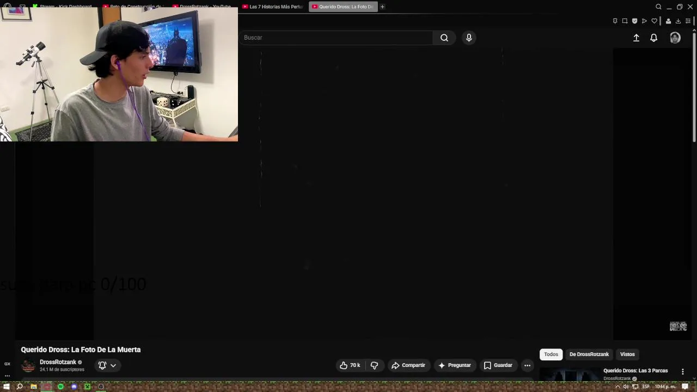Click thumbnail of Las 3 Parcas video
Screen dimensions: 697x392
(570, 375)
